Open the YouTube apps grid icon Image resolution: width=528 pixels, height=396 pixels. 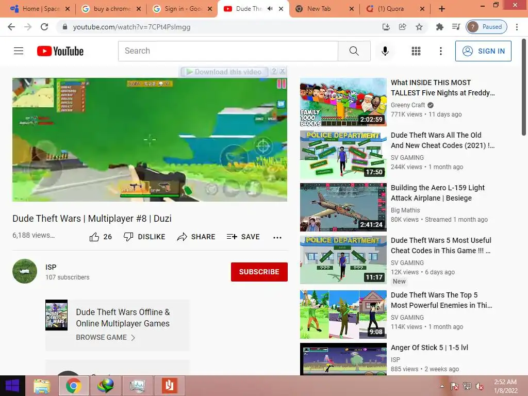click(x=416, y=51)
